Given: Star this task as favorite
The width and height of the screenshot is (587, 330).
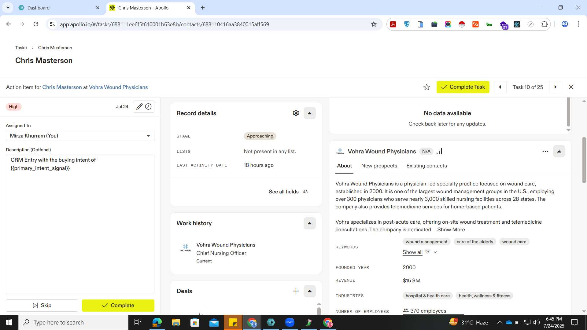Looking at the screenshot, I should tap(426, 87).
